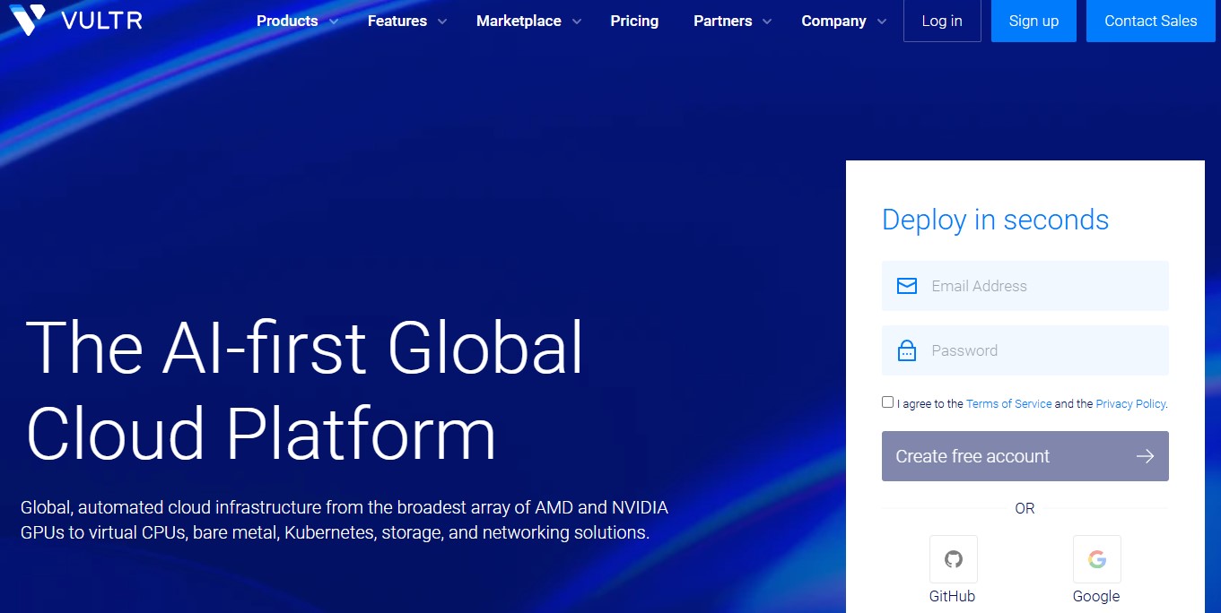Click the padlock icon in the password field
The width and height of the screenshot is (1221, 613).
(x=907, y=350)
